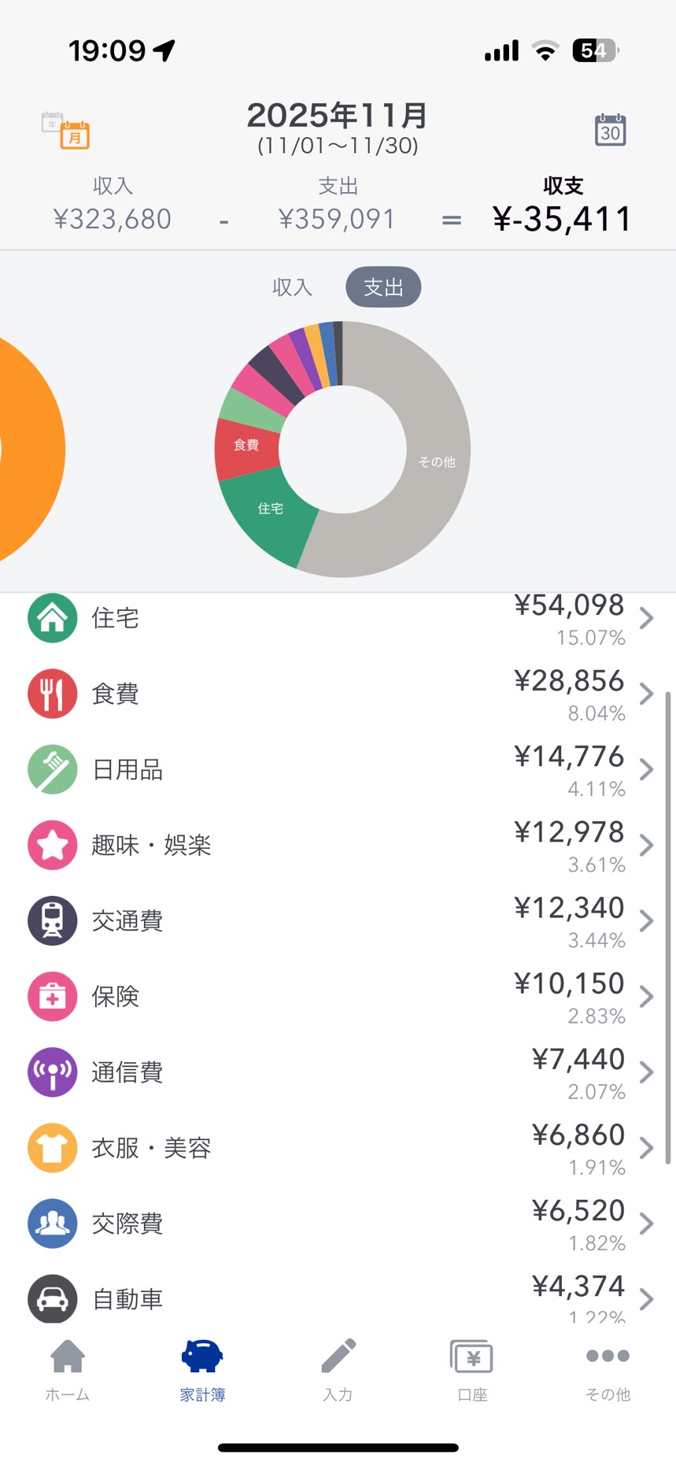Viewport: 676px width, 1466px height.
Task: Open the 入力 pencil tab
Action: point(338,1370)
